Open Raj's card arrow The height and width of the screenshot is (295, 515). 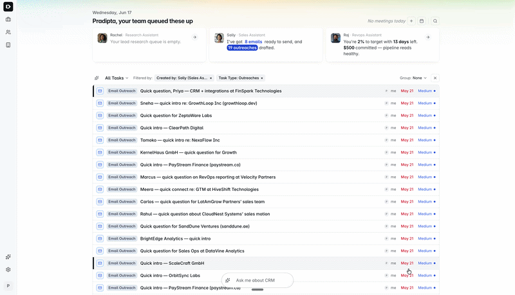pos(428,37)
